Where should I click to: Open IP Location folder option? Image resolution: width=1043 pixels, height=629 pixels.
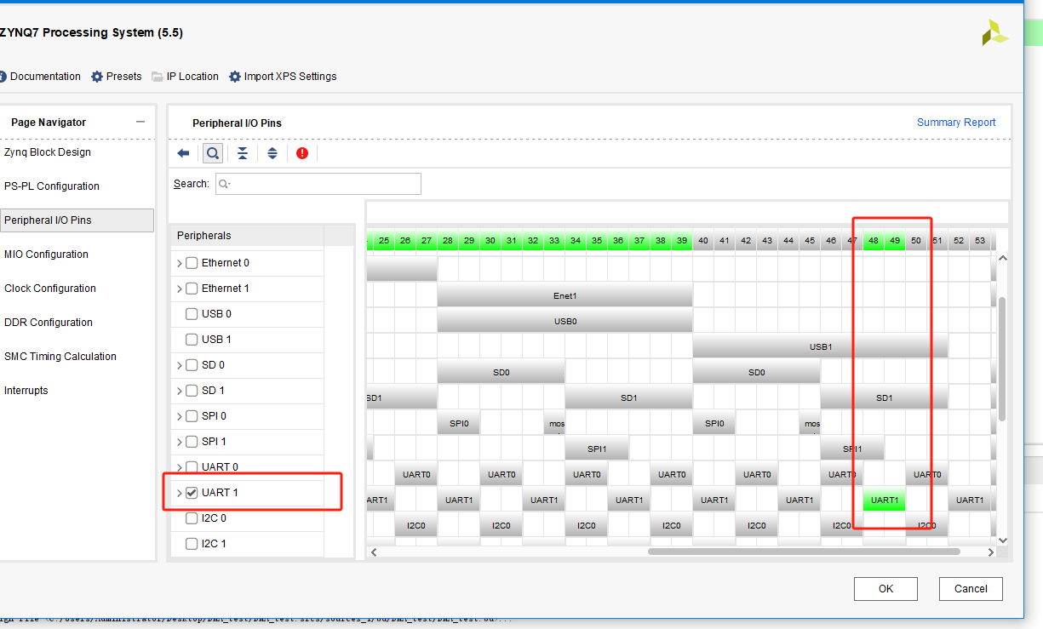(185, 77)
